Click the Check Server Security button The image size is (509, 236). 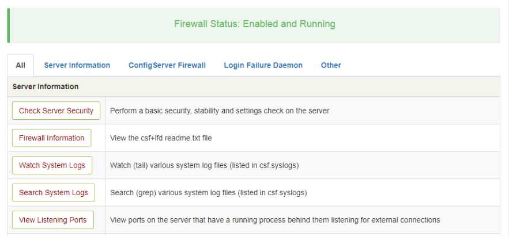point(56,111)
